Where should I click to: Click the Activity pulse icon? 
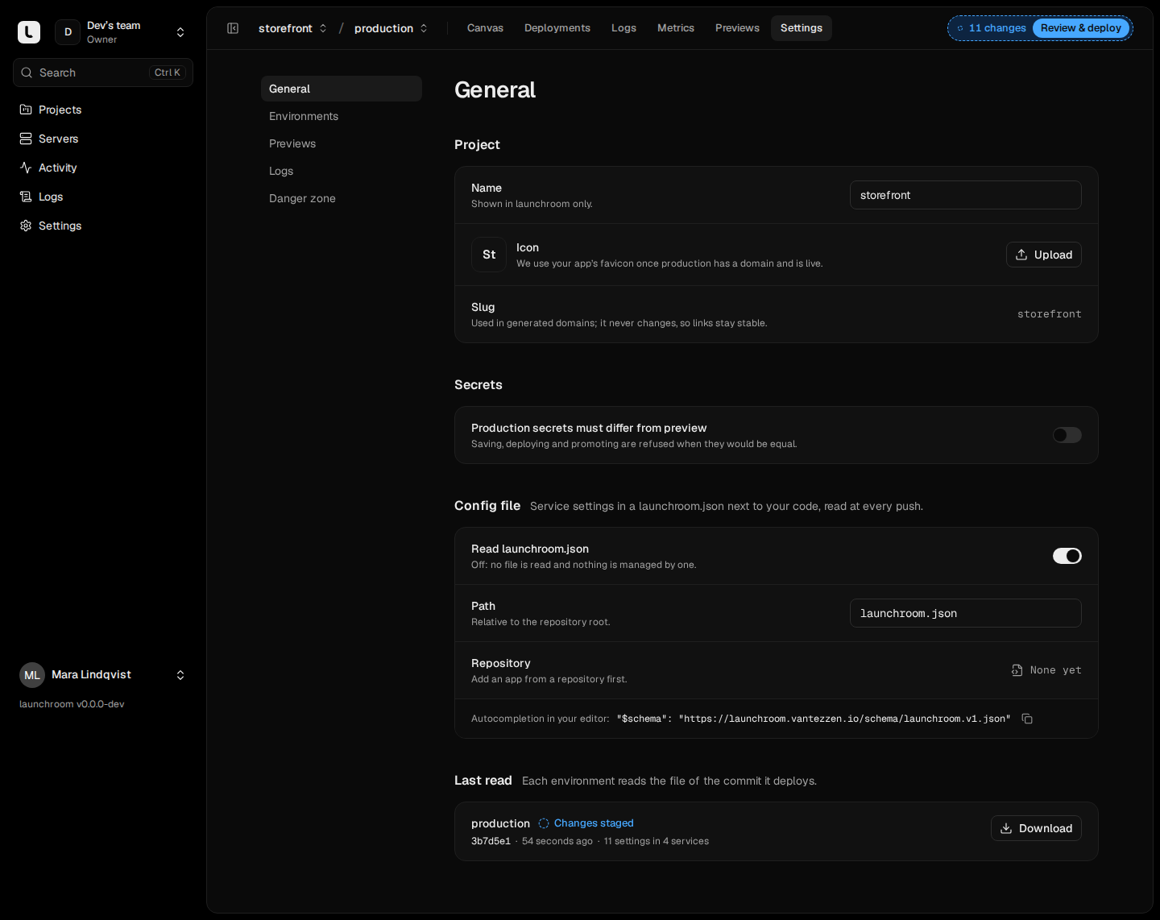pos(26,168)
